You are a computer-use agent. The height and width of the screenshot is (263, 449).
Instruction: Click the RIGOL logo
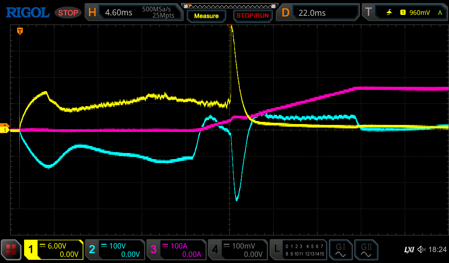click(x=27, y=13)
